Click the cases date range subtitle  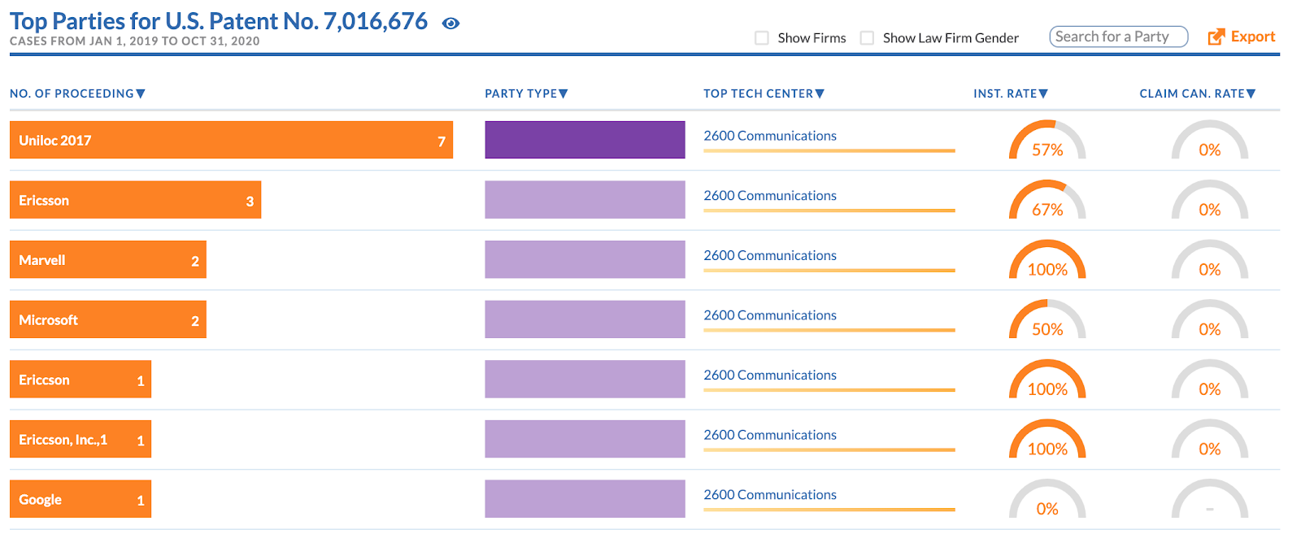point(135,41)
